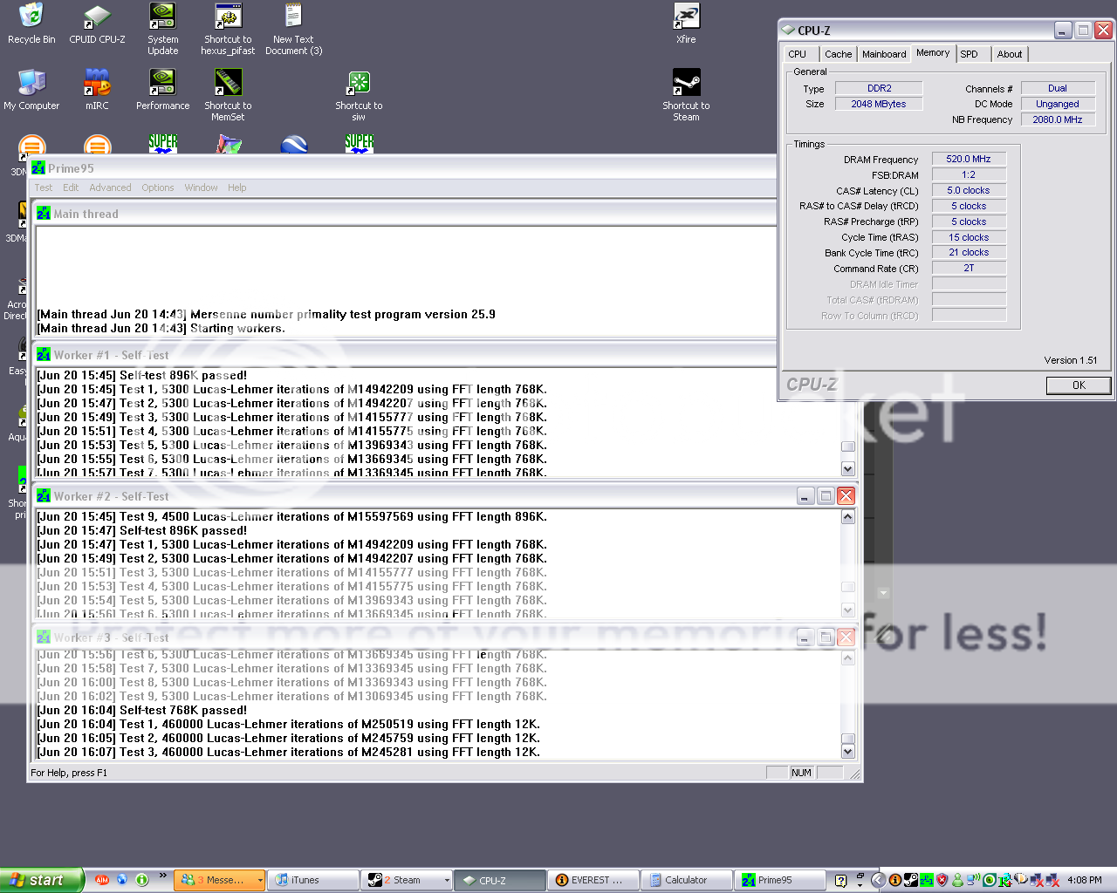Viewport: 1117px width, 893px height.
Task: Open the Options menu in Prime95
Action: pos(158,187)
